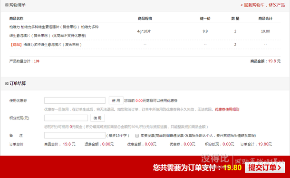Click the 数量 column header

point(235,19)
